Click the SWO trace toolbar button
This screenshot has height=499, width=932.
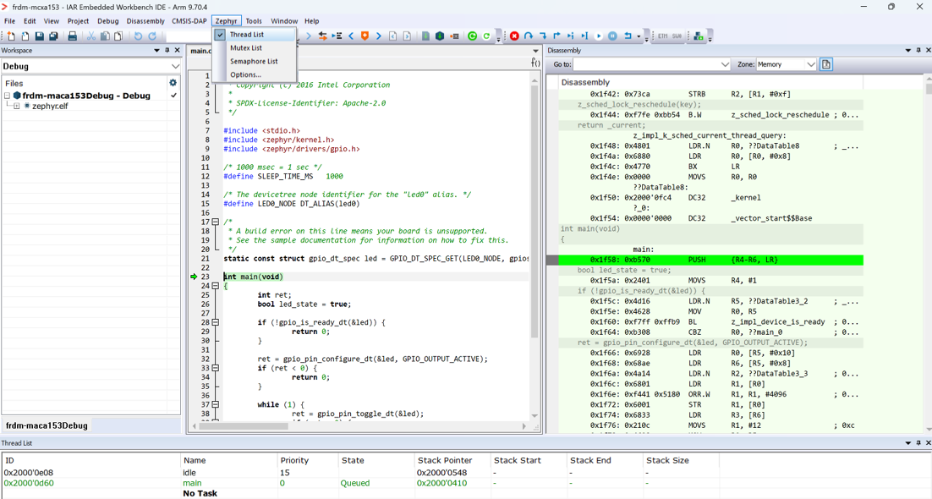[x=677, y=36]
